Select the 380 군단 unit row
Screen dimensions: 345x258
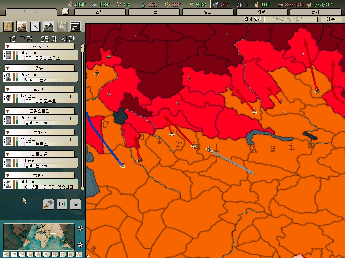point(40,141)
